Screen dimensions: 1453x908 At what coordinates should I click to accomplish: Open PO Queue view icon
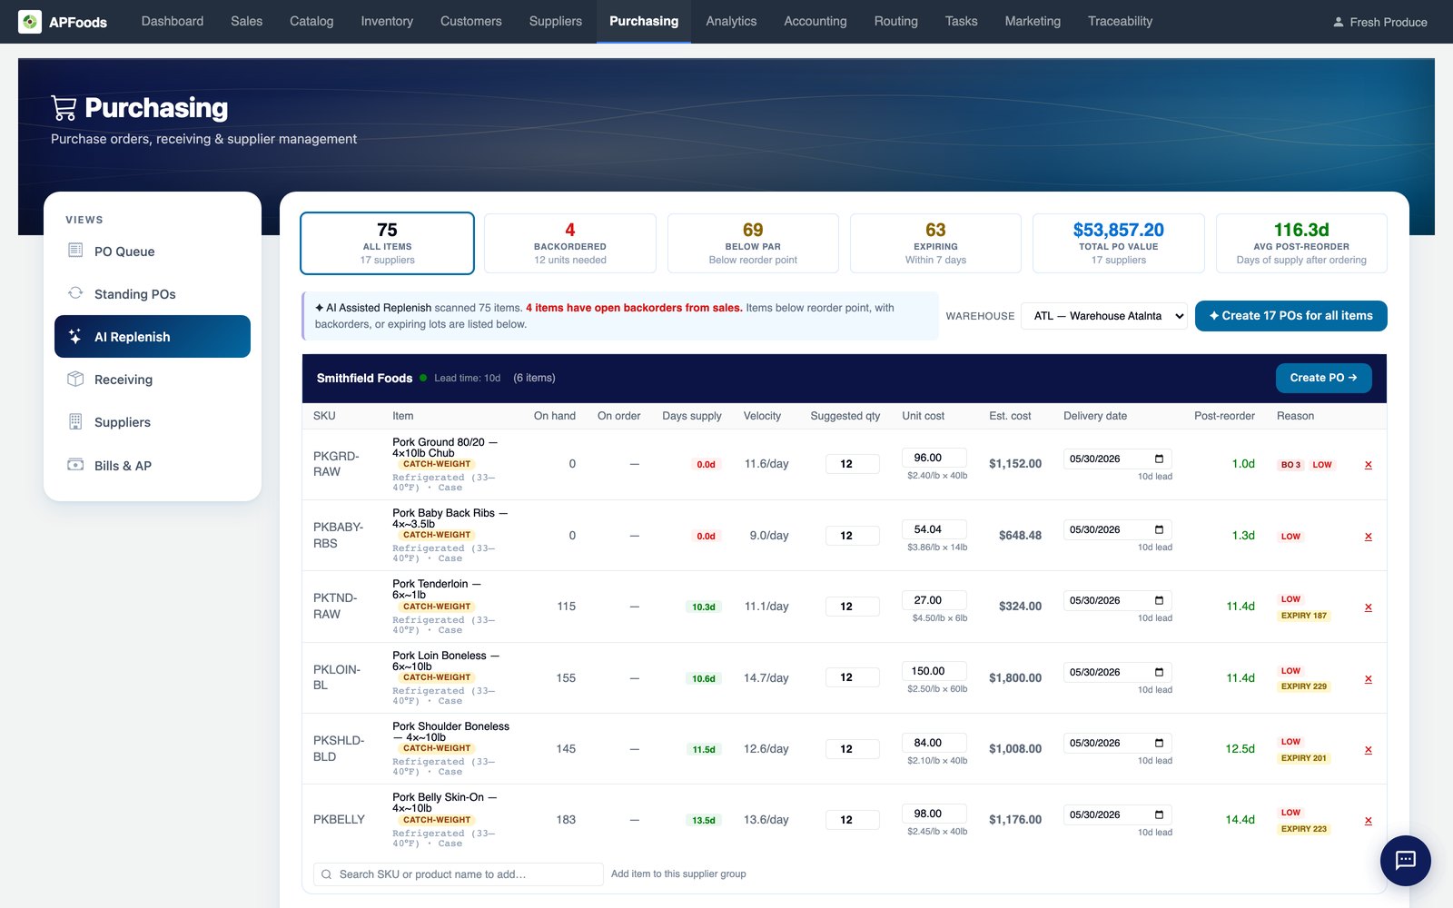click(x=75, y=251)
